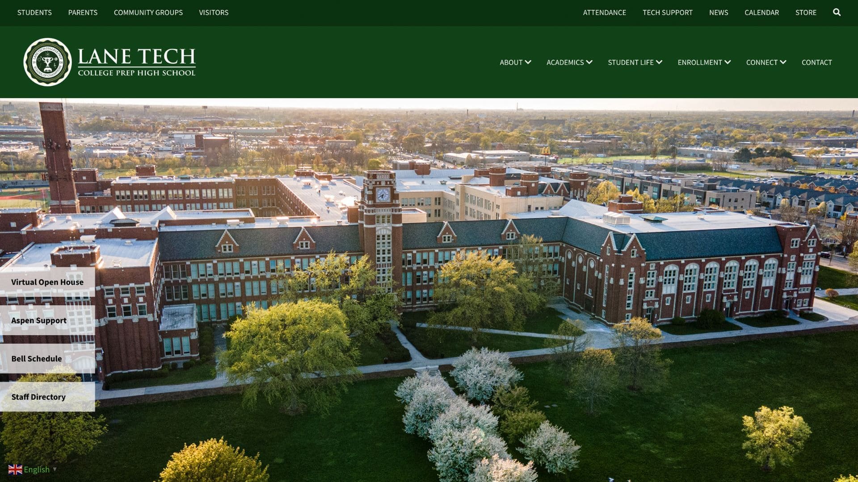Viewport: 858px width, 482px height.
Task: Expand the ABOUT dropdown chevron
Action: click(529, 62)
